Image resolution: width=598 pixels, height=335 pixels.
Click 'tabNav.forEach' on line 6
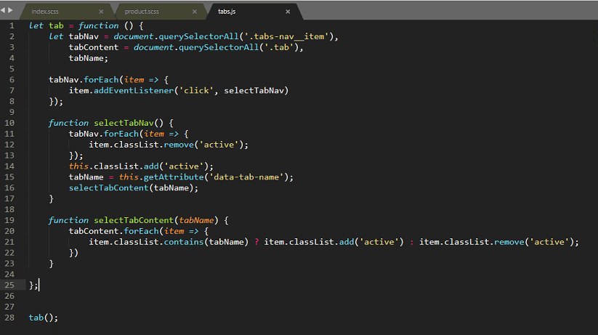tap(84, 80)
